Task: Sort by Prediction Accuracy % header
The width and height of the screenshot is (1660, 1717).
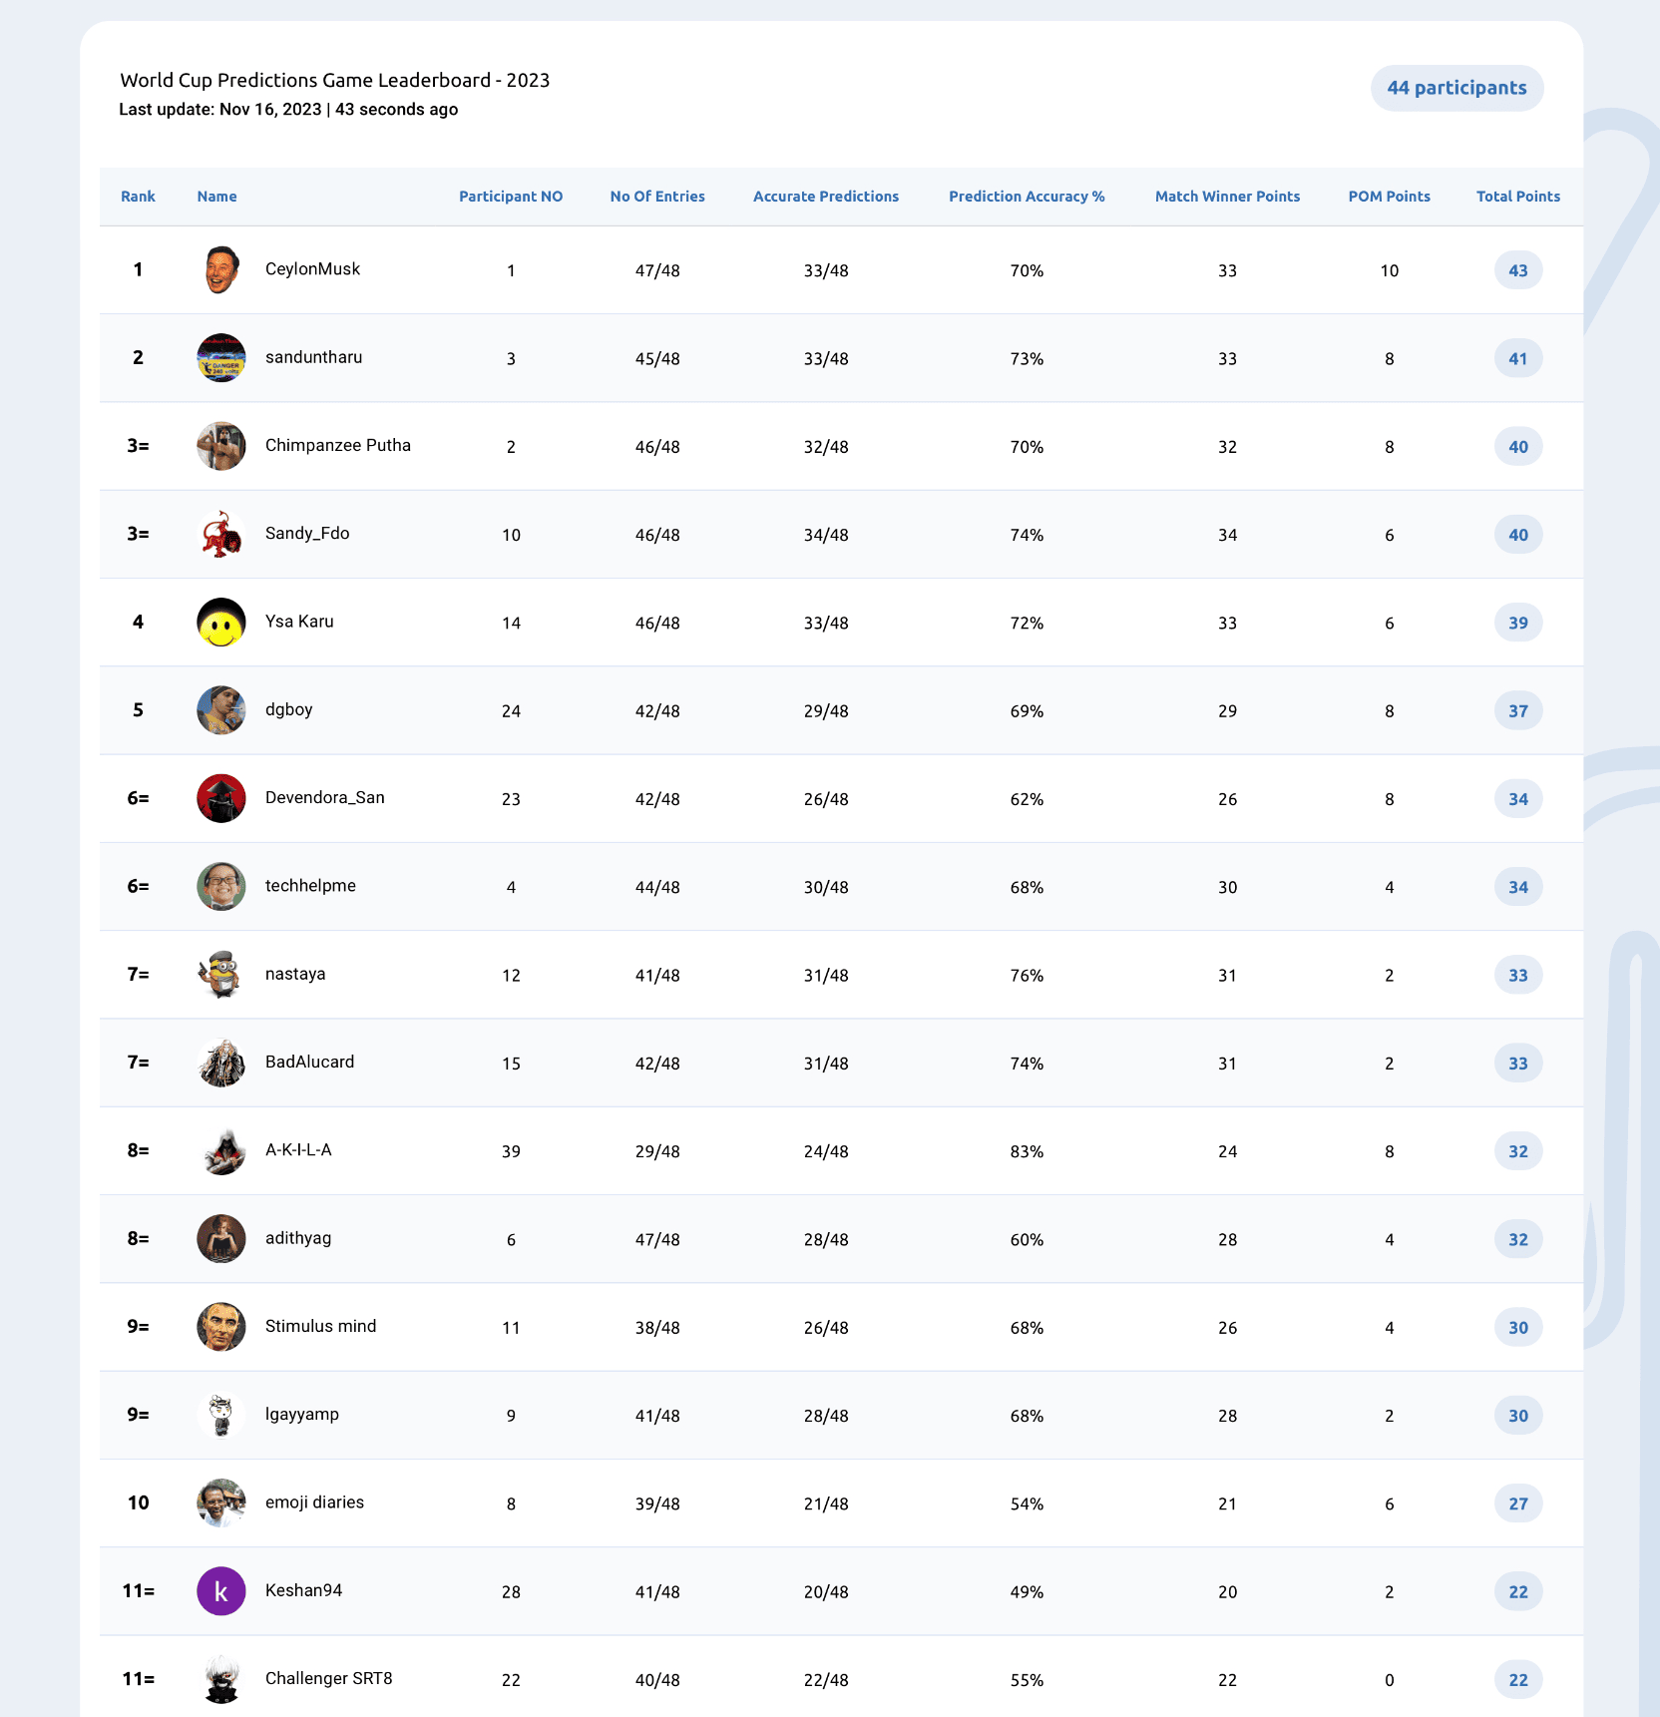Action: click(x=1027, y=197)
